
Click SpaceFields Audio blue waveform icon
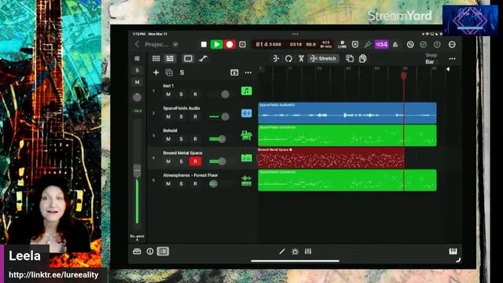(246, 113)
